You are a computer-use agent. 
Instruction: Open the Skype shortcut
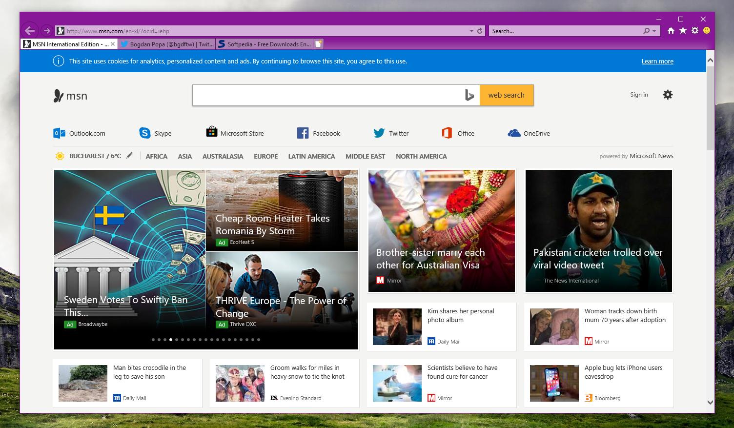point(155,133)
